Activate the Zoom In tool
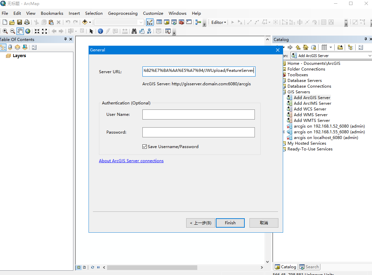Viewport: 372px width, 275px height. 5,31
